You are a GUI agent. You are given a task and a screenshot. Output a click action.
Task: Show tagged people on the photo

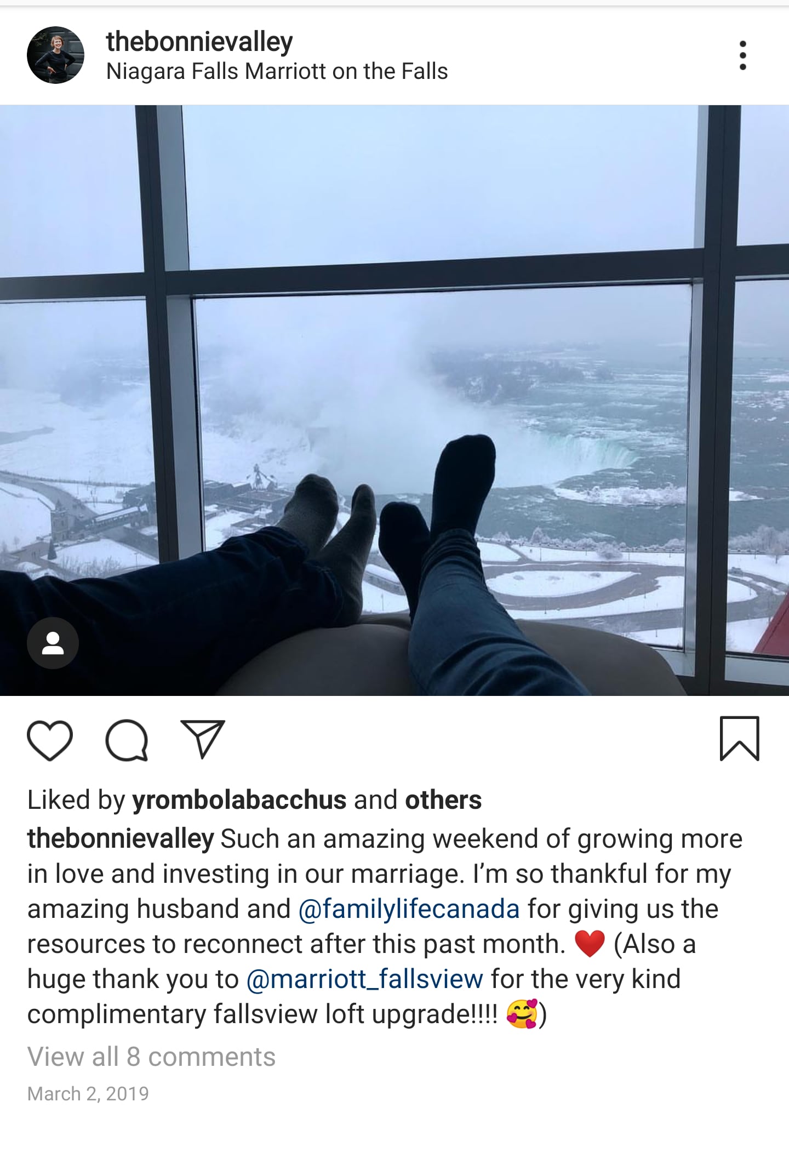[x=53, y=643]
